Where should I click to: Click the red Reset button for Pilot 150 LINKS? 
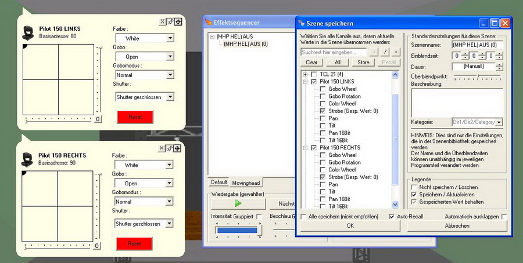(135, 117)
